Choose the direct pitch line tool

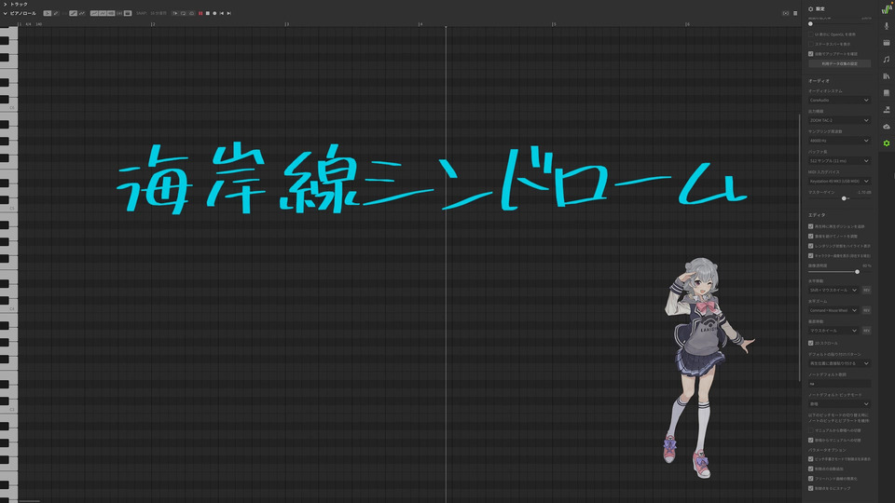pyautogui.click(x=73, y=13)
